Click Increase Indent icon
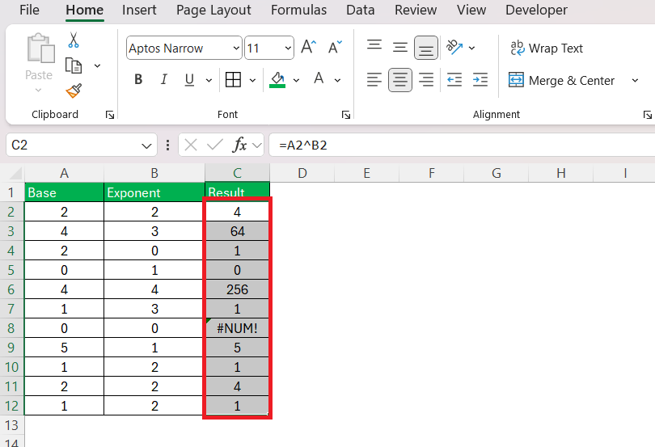This screenshot has width=655, height=447. (480, 79)
